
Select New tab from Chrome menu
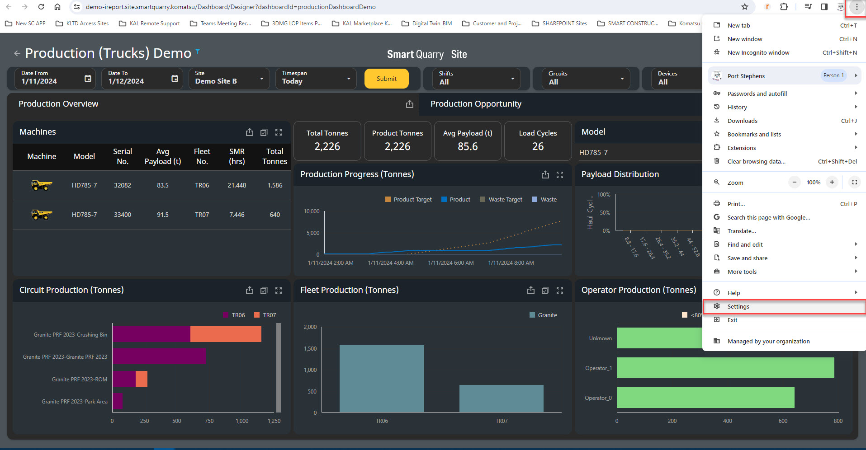(x=784, y=25)
